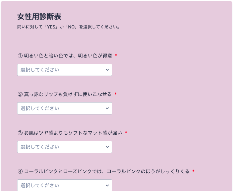Open the dropdown for question ② about red lipstick
This screenshot has width=233, height=191.
coord(64,108)
